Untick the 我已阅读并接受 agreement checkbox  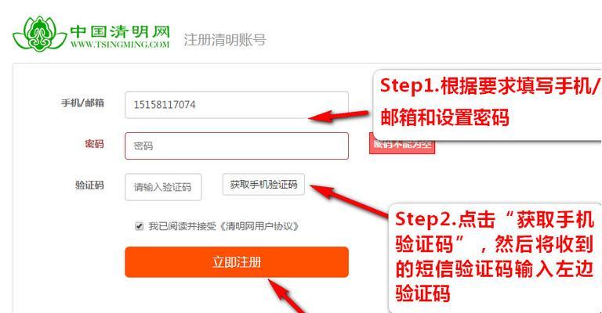(x=139, y=226)
